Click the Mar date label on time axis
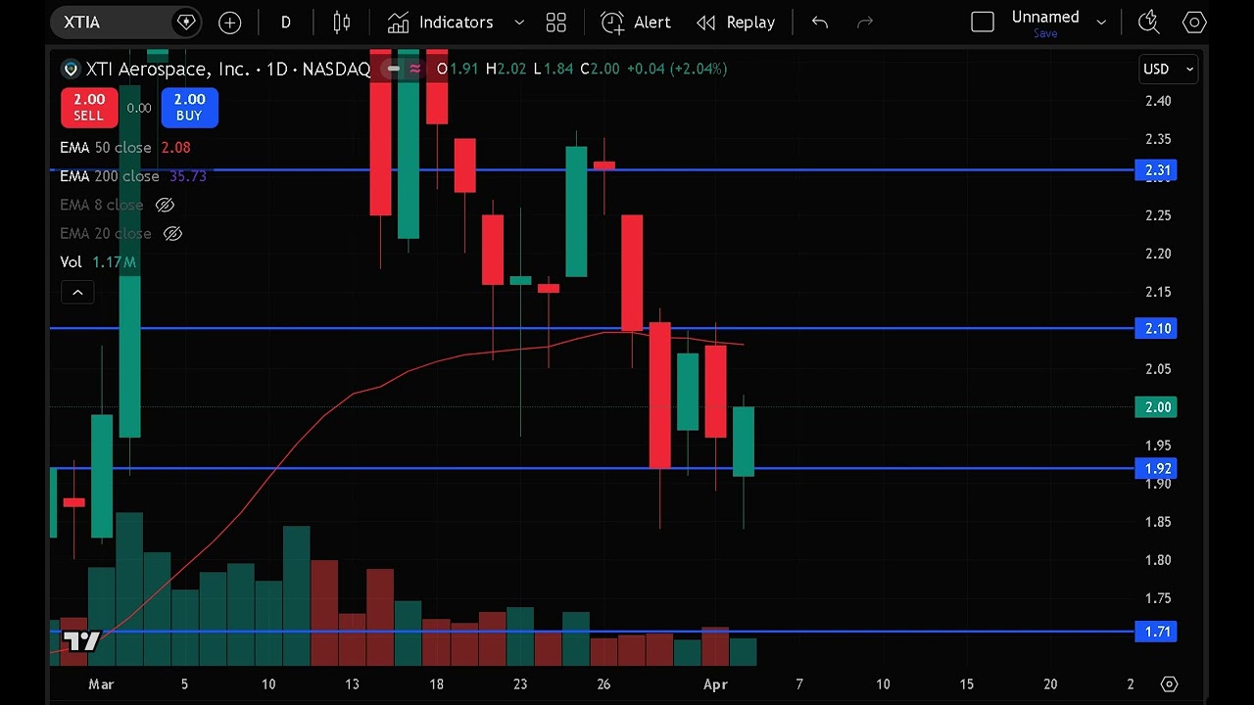The height and width of the screenshot is (705, 1254). [x=101, y=684]
